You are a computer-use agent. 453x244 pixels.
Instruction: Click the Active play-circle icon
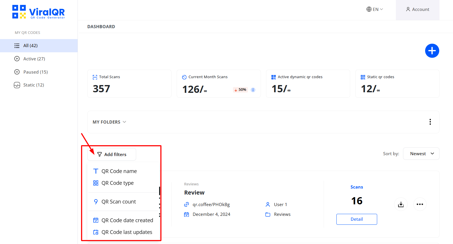click(x=17, y=59)
